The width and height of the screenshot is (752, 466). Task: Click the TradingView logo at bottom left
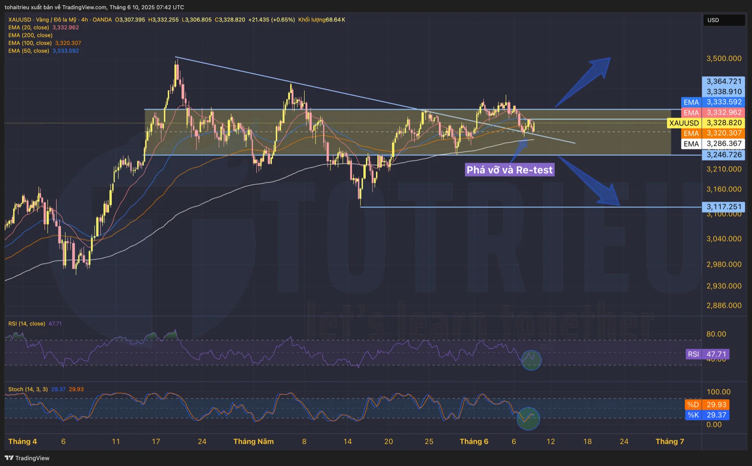point(27,458)
